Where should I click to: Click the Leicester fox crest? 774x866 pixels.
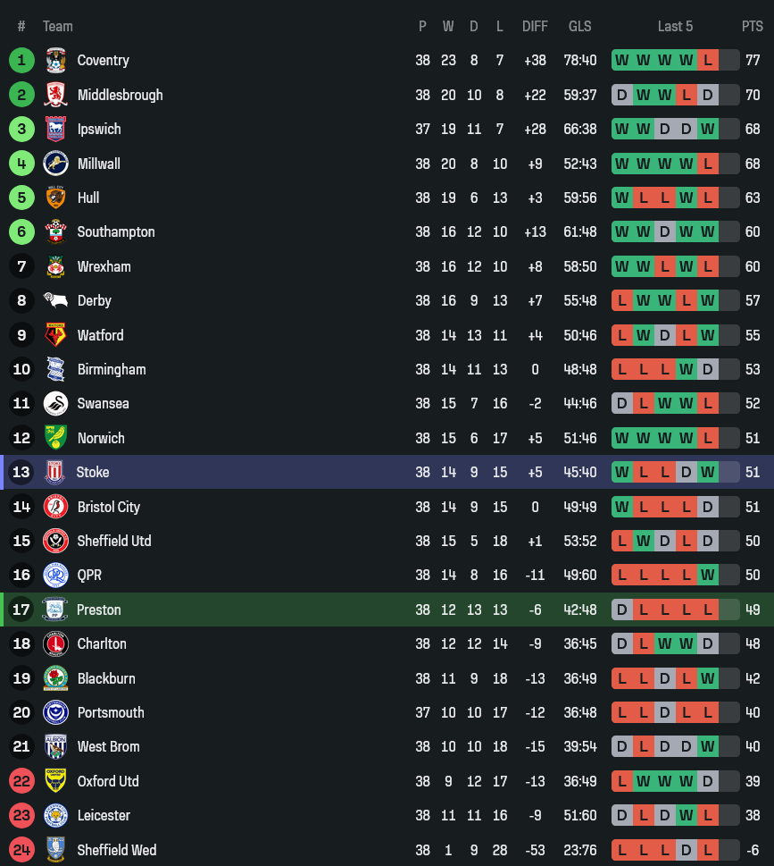point(55,815)
